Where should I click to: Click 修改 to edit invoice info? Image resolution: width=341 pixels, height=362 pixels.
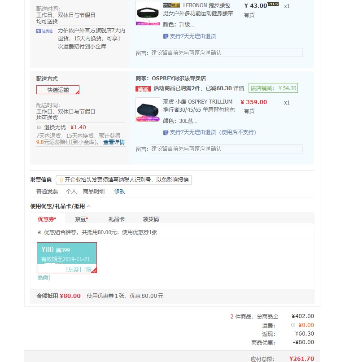[120, 192]
